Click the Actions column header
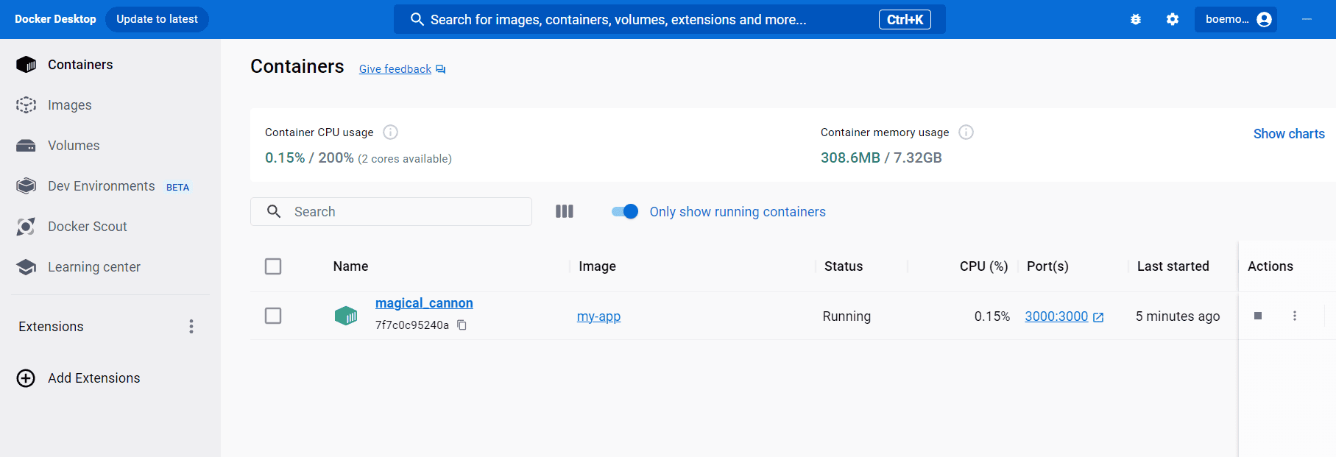 (1270, 266)
